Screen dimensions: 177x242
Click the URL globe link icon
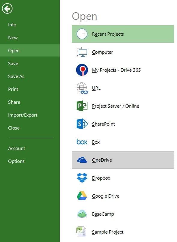82,88
